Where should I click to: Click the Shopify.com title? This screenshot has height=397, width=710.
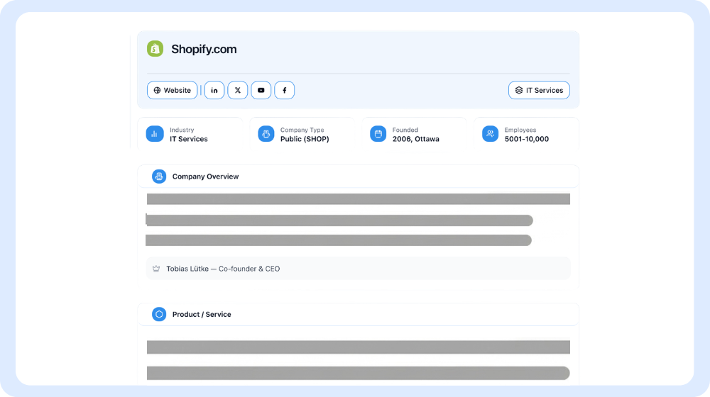coord(204,49)
